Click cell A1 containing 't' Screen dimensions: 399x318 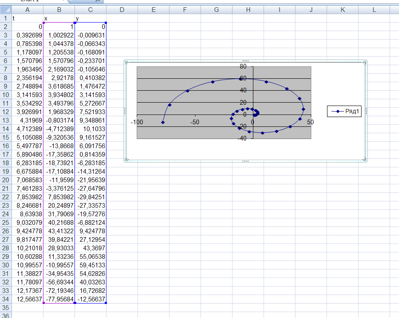(x=28, y=18)
